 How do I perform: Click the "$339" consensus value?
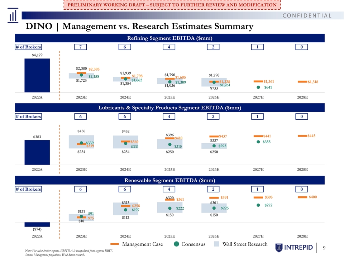[90, 143]
